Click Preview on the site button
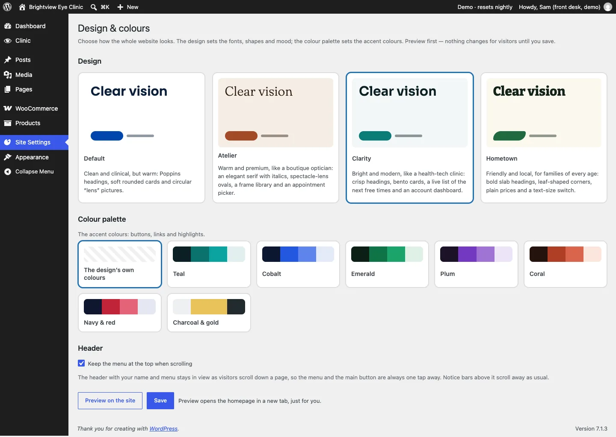 [x=110, y=401]
